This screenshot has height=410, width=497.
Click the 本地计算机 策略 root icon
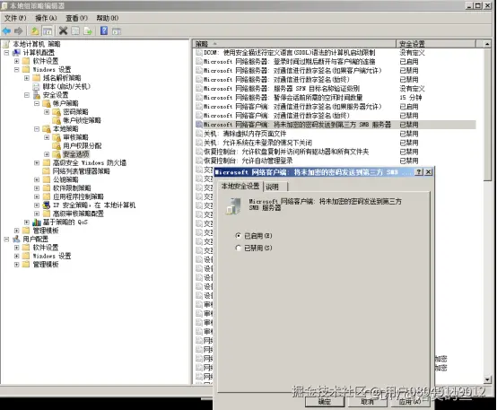[x=6, y=44]
